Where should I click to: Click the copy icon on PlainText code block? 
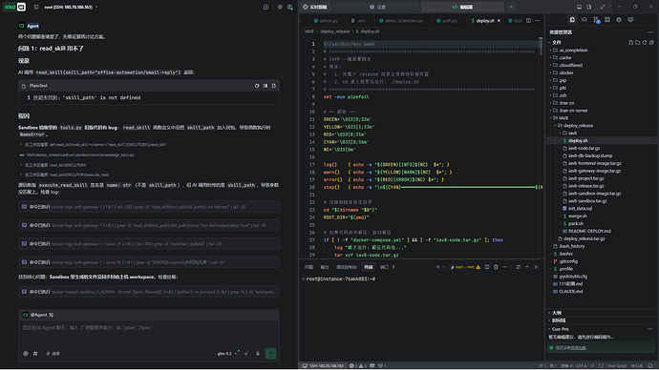tap(257, 86)
